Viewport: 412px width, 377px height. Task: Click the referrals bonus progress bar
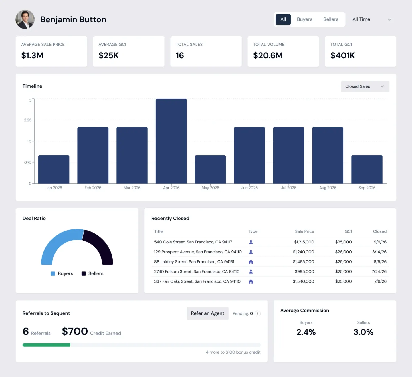point(142,345)
